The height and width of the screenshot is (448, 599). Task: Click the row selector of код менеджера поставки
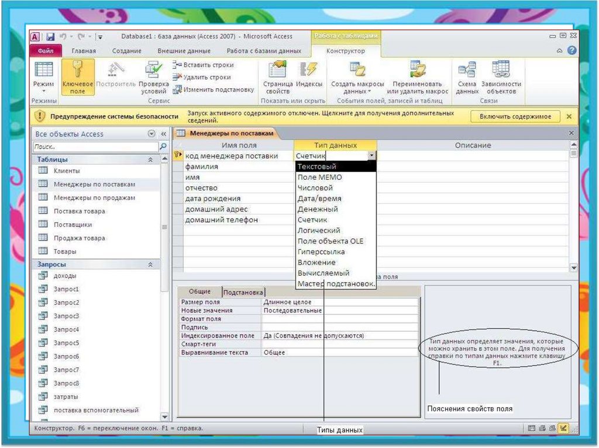pos(178,155)
